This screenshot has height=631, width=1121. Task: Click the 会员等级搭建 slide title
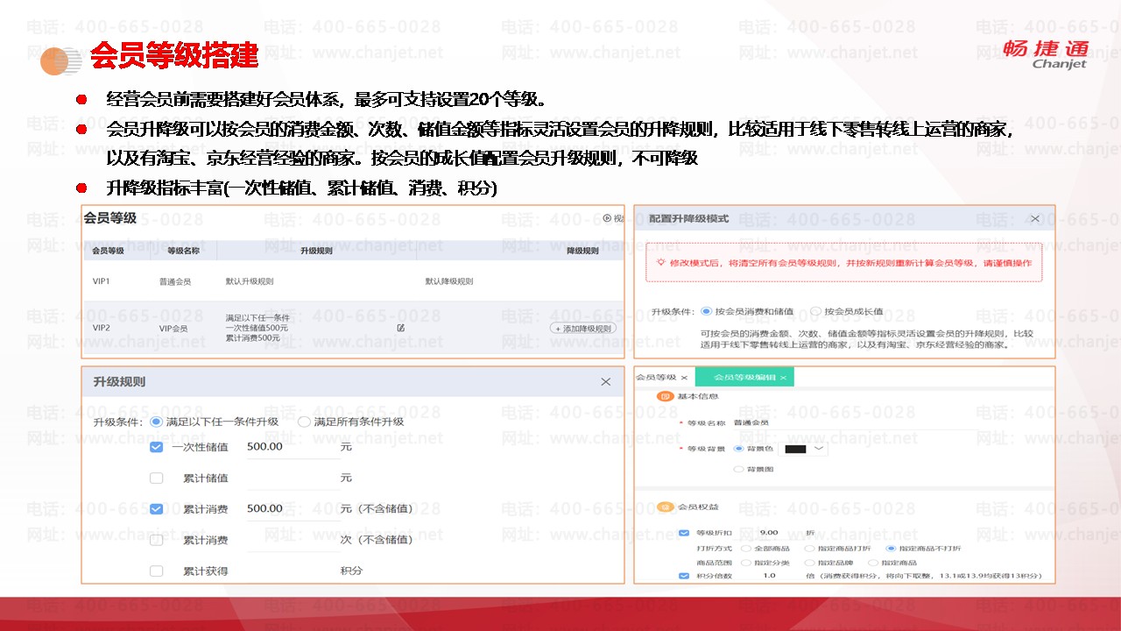click(x=174, y=55)
